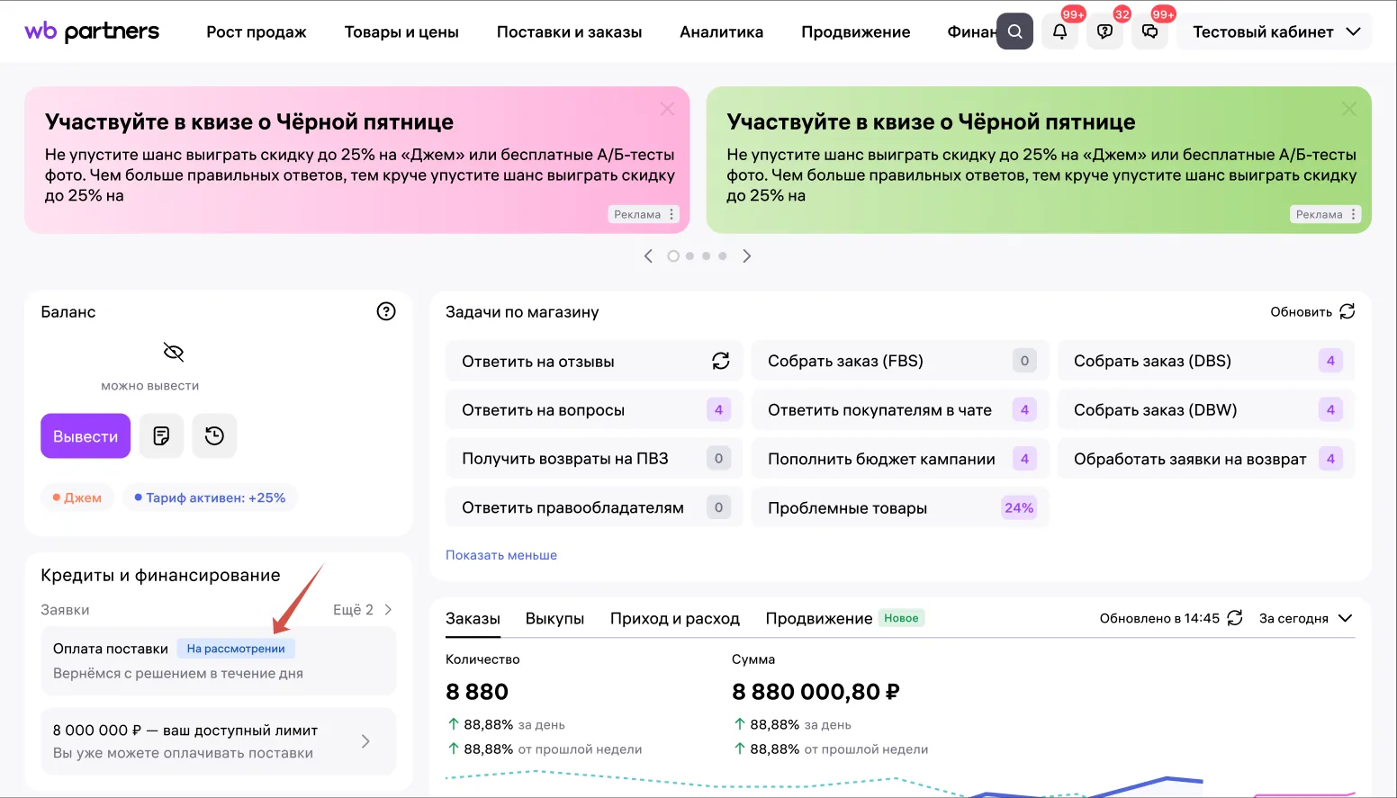The image size is (1397, 798).
Task: Switch to Приход и расход tab
Action: point(674,619)
